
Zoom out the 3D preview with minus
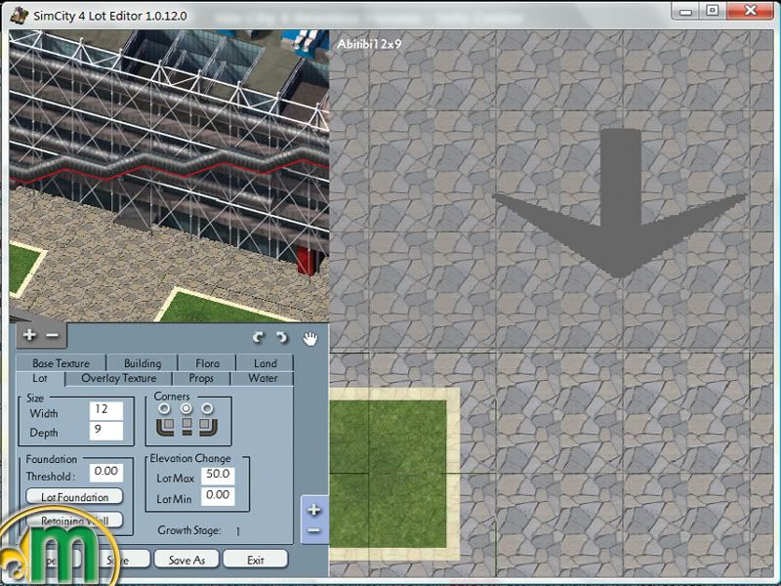53,335
